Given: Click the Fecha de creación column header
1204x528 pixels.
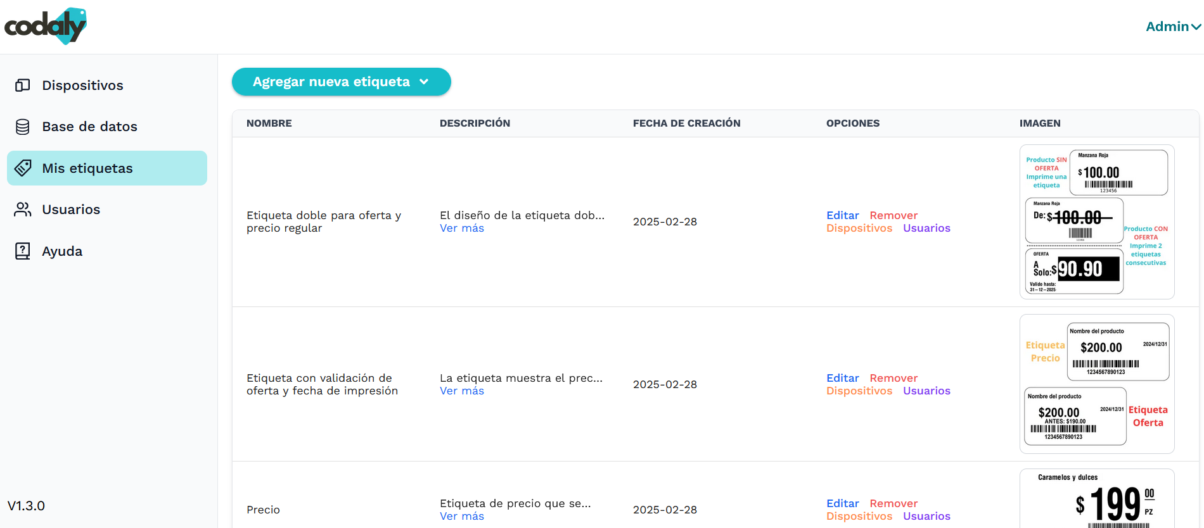Looking at the screenshot, I should (686, 123).
